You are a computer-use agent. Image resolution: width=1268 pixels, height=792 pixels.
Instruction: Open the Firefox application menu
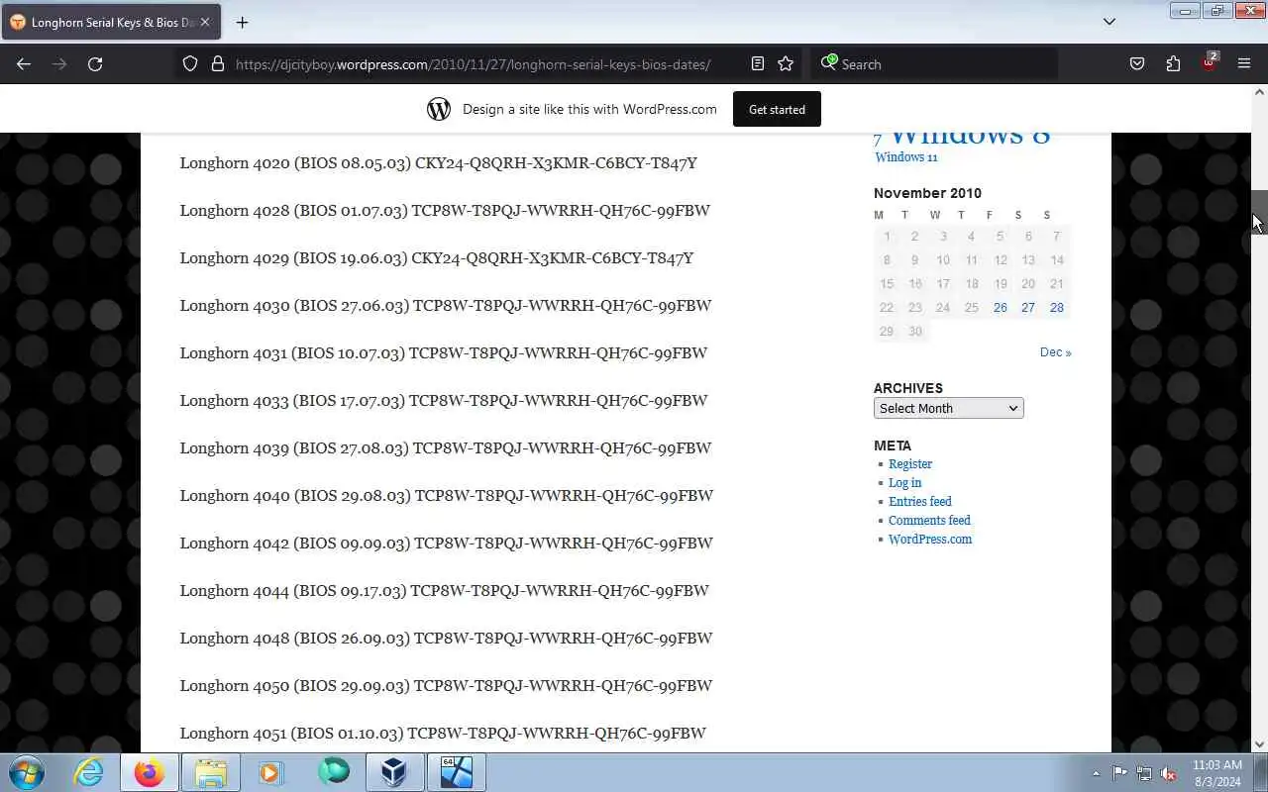point(1244,63)
